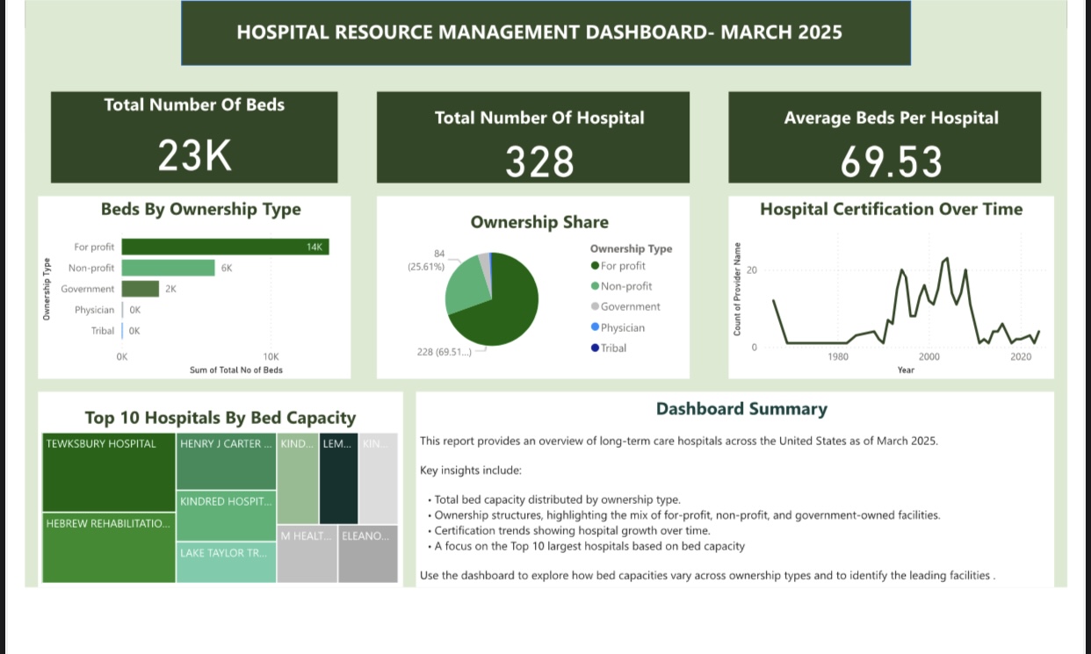
Task: Select the ELEANO... treemap tile
Action: tap(368, 554)
